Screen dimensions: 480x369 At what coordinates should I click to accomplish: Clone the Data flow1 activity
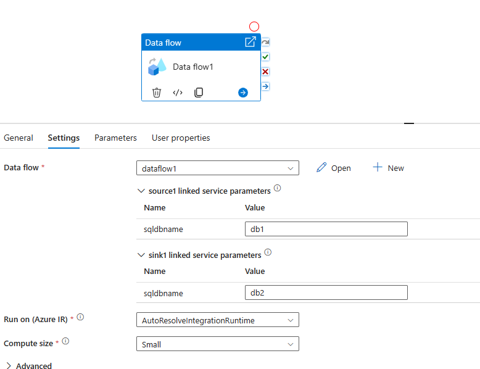click(199, 93)
